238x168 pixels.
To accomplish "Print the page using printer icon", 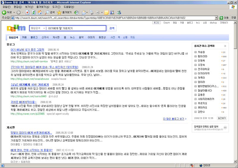I will click(91, 12).
